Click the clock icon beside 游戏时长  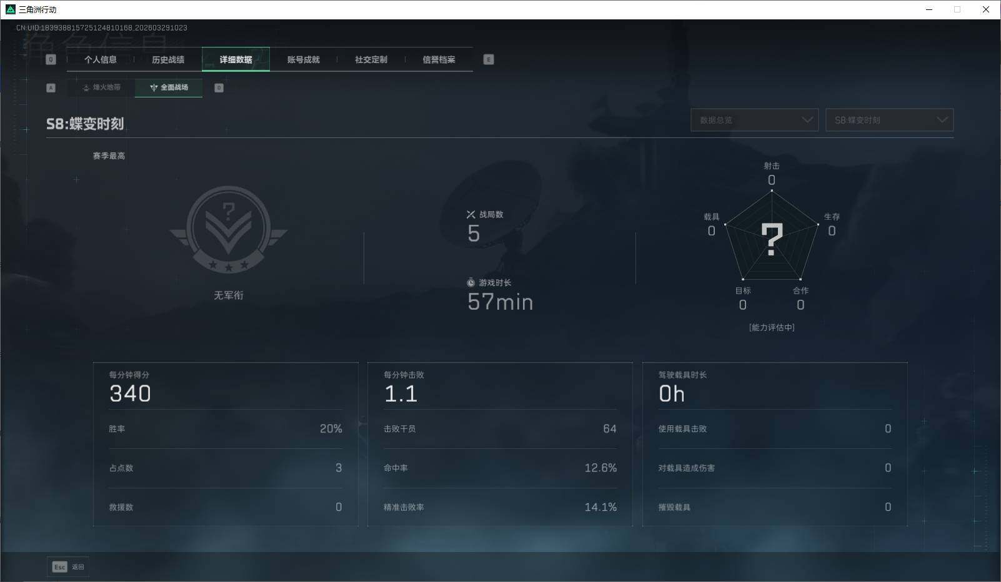pos(471,283)
